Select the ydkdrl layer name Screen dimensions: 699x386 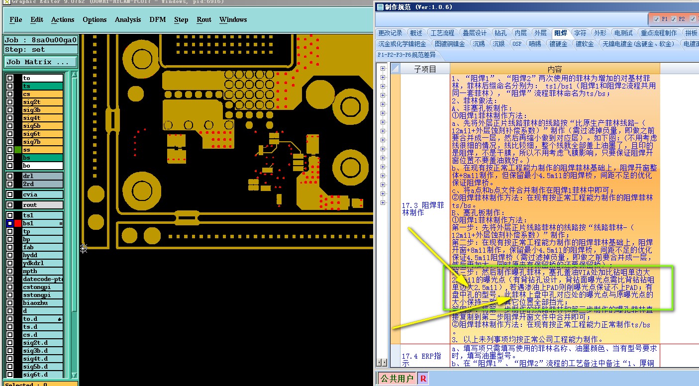point(42,263)
